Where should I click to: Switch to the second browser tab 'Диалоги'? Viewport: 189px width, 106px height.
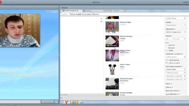92,11
